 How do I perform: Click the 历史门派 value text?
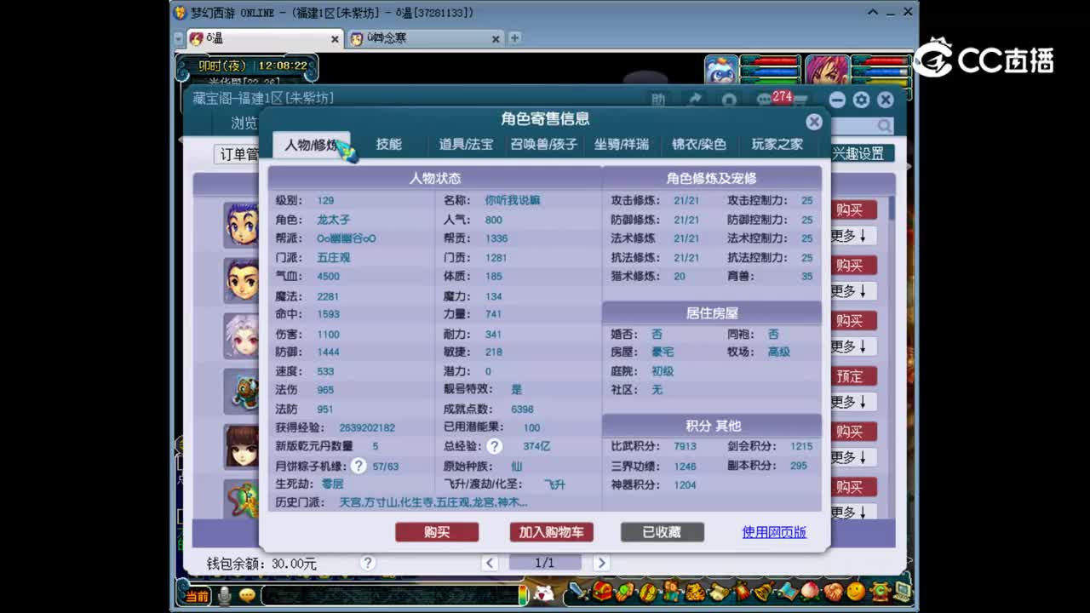click(433, 503)
